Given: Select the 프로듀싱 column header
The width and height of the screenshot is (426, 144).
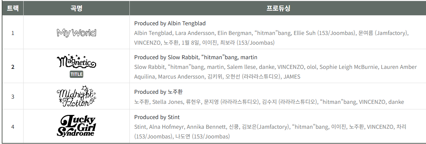Looking at the screenshot, I should [278, 8].
